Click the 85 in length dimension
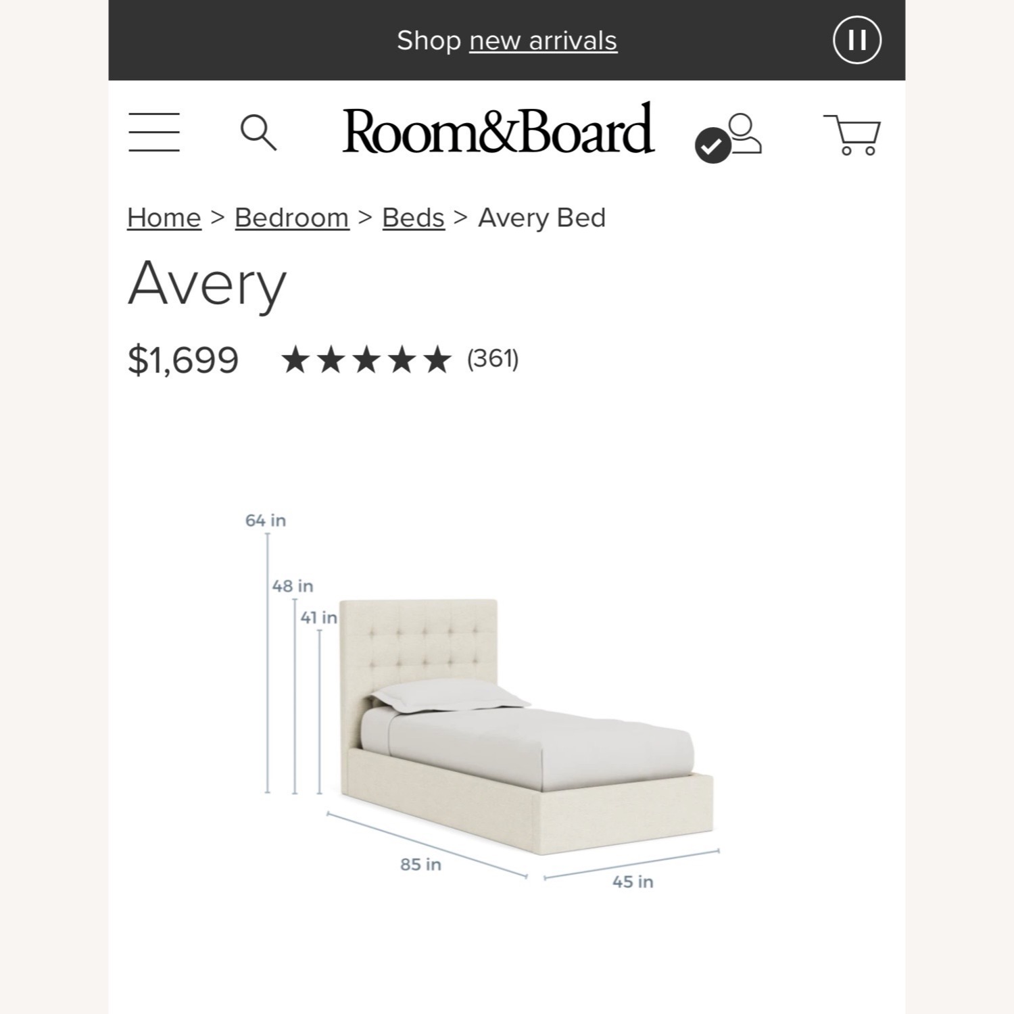Screen dimensions: 1014x1014 (420, 864)
